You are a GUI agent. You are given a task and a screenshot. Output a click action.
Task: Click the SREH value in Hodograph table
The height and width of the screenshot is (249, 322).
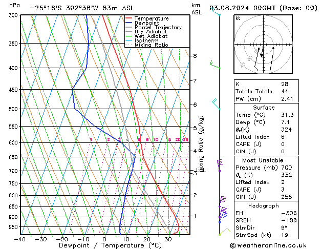289,220
